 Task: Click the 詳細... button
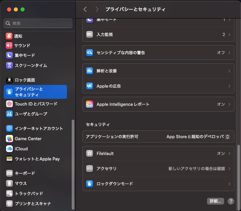[215, 201]
